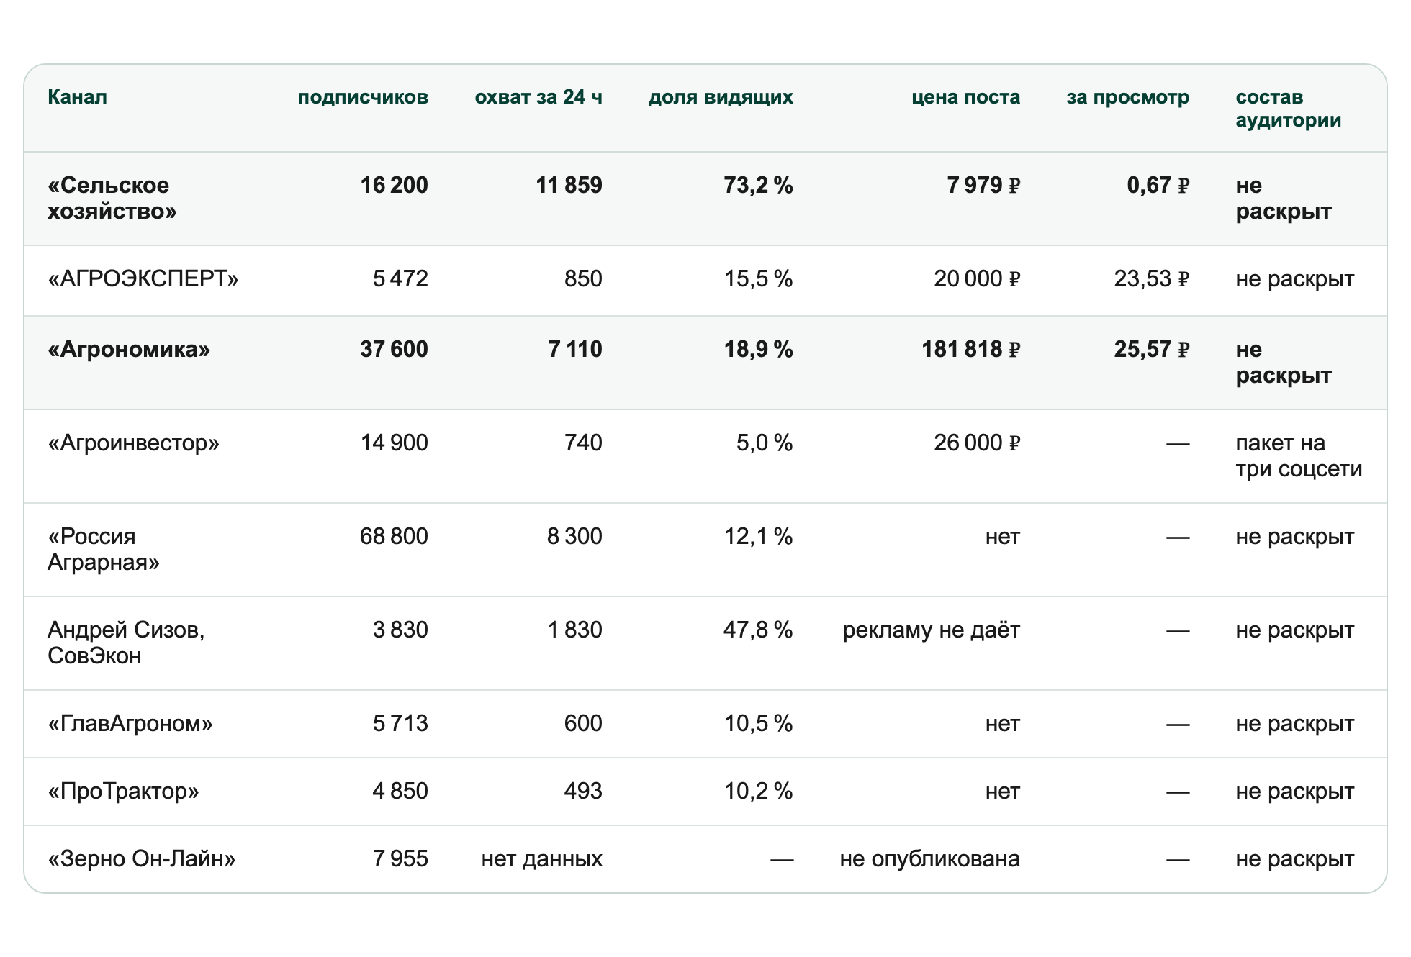Click the channel name «Россия Аграрная»

[104, 549]
